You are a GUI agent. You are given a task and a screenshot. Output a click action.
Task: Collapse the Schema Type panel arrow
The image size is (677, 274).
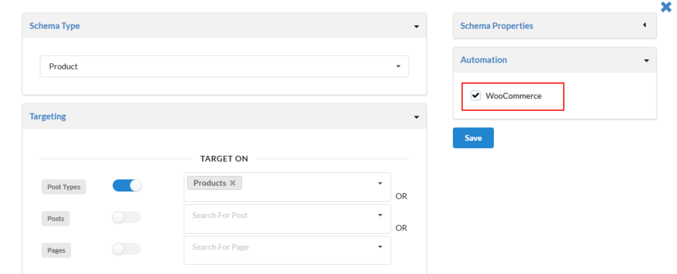pos(417,26)
